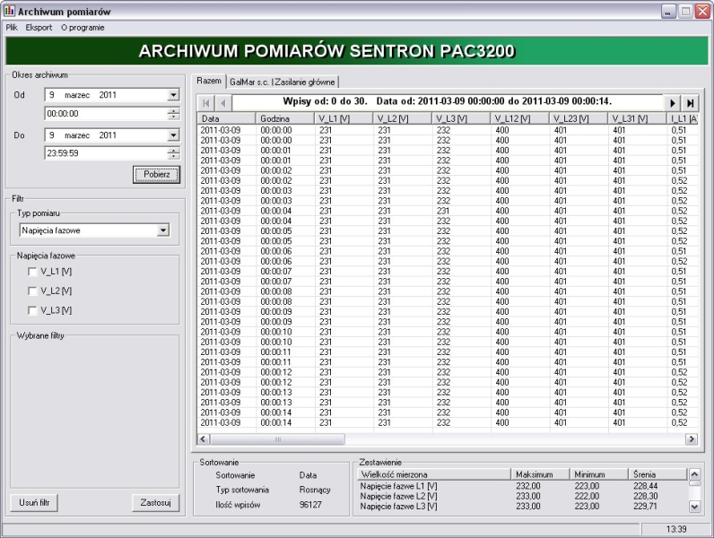Screen dimensions: 714x538
Task: Click Wielkość mierzona column header
Action: (x=434, y=474)
